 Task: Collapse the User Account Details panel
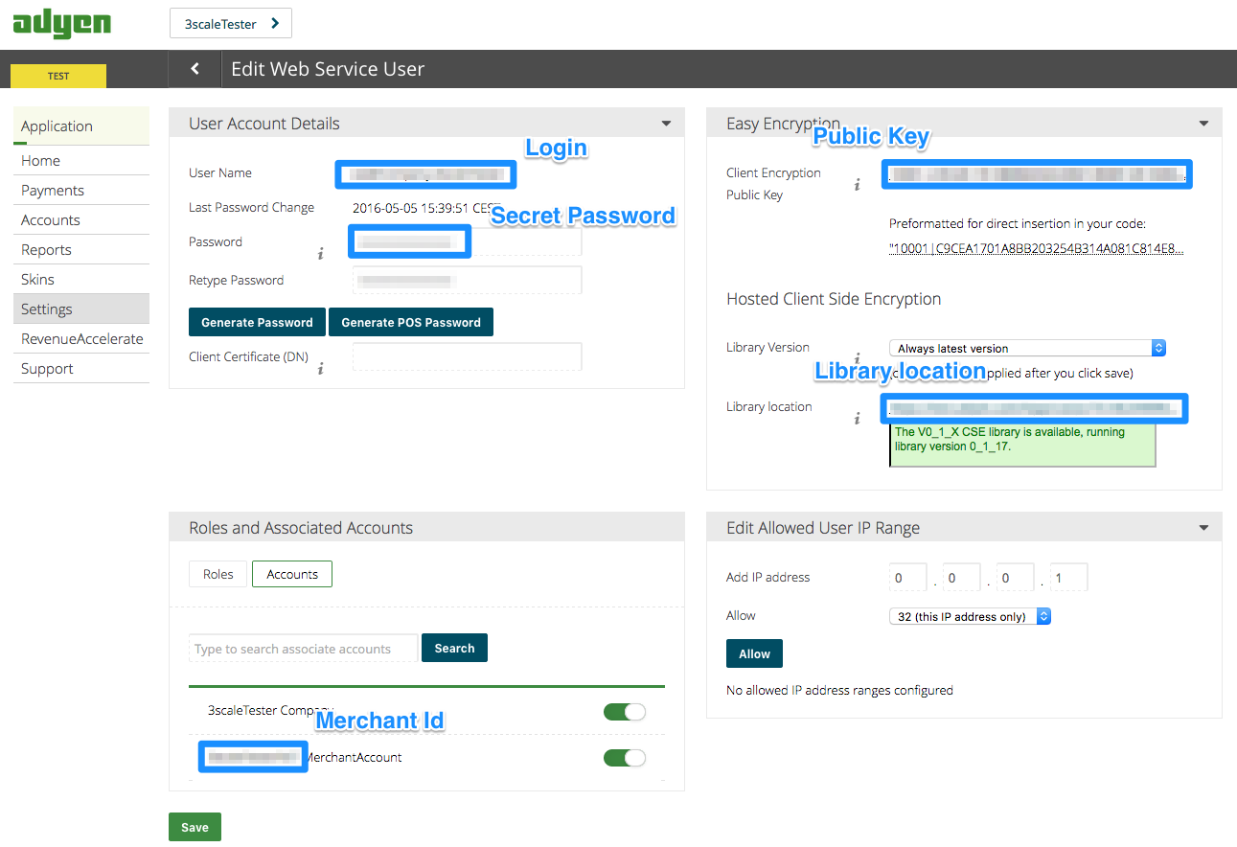666,124
